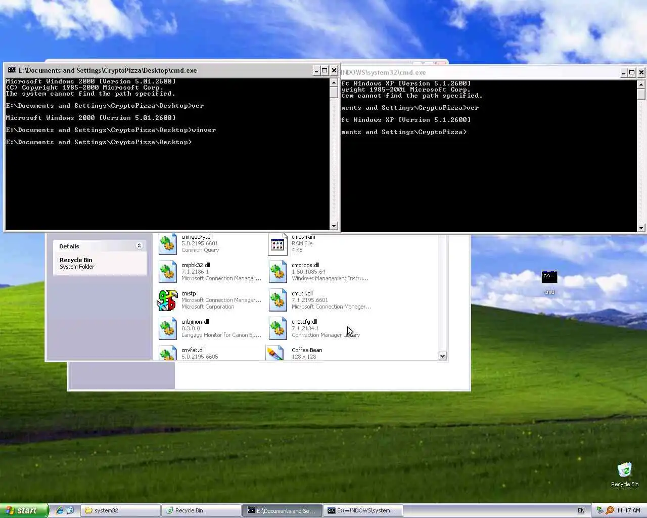Maximize the Desktop\cmd.exe window

(325, 70)
